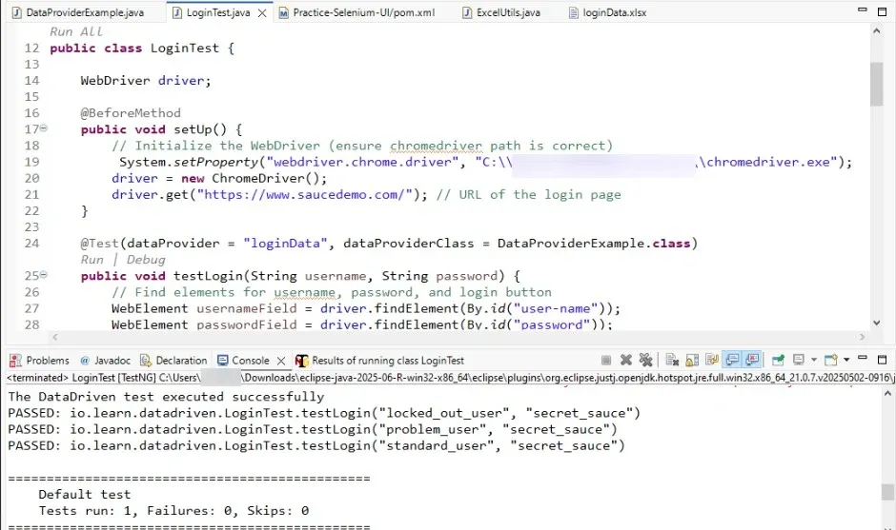Collapse the testLogin() method fold marker
896x530 pixels.
[x=44, y=275]
